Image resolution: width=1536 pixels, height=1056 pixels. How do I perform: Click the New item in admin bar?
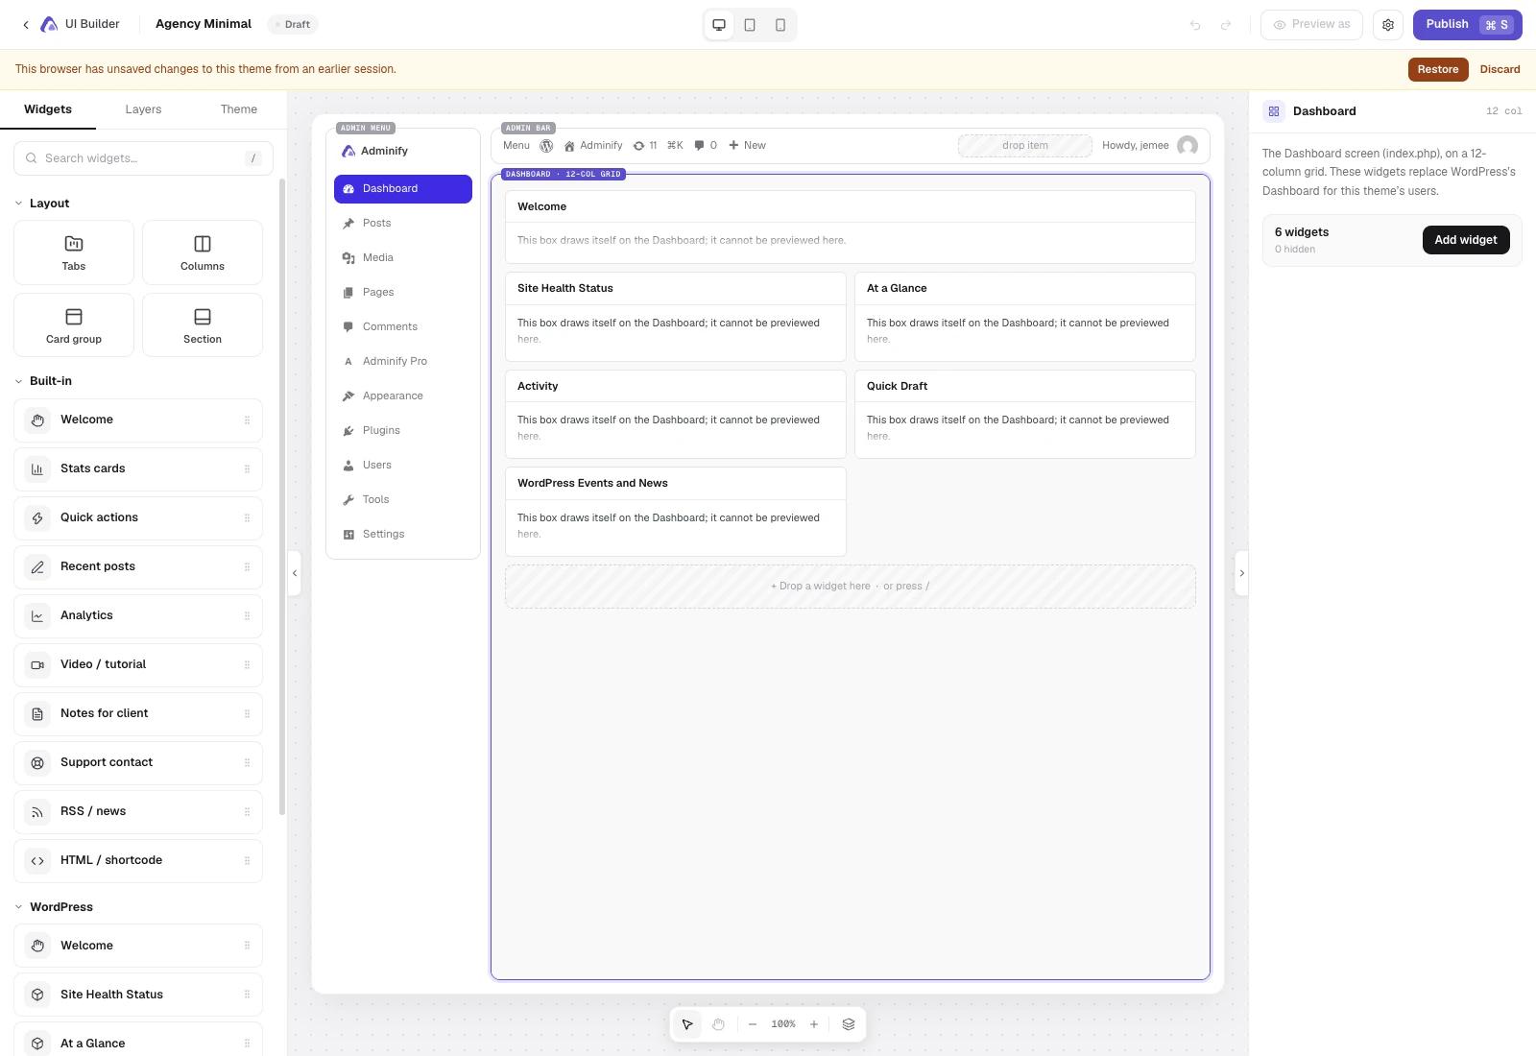coord(747,146)
